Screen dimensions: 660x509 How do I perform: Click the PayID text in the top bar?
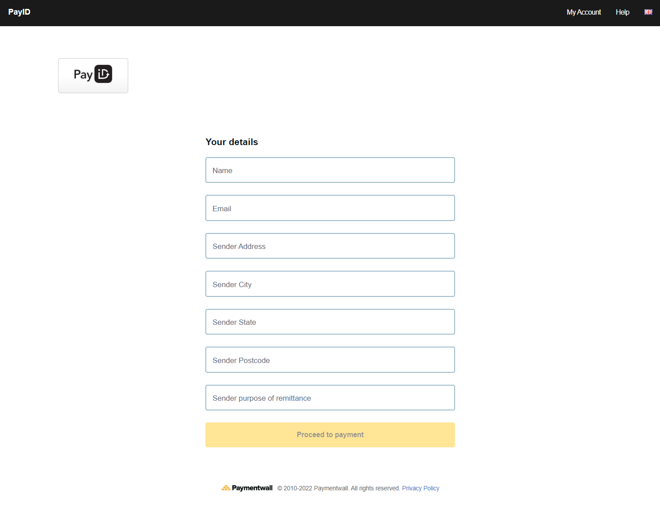pos(19,12)
